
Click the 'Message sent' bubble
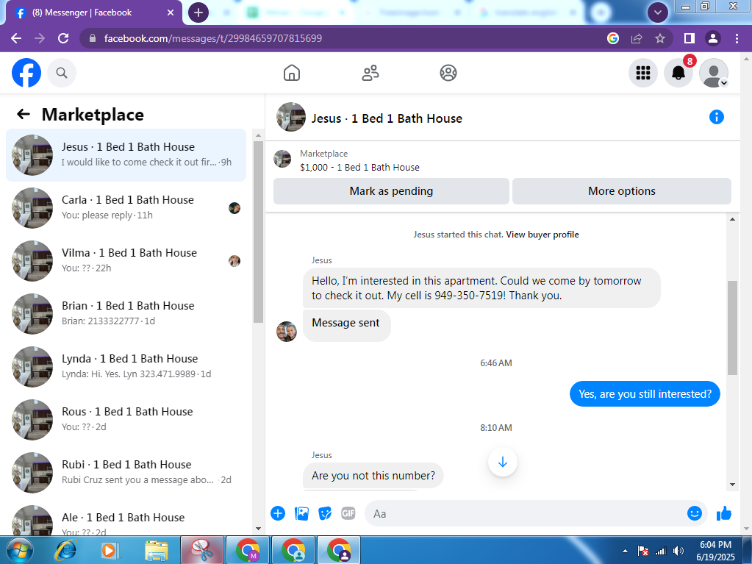pyautogui.click(x=347, y=326)
